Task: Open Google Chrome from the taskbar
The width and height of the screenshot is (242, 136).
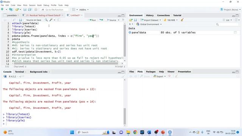Action: (x=135, y=132)
